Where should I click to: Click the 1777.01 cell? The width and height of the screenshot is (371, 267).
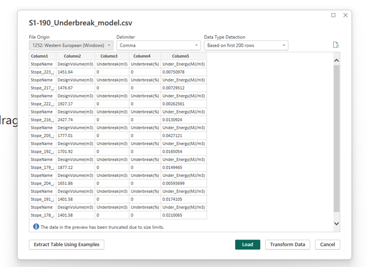tap(76, 135)
